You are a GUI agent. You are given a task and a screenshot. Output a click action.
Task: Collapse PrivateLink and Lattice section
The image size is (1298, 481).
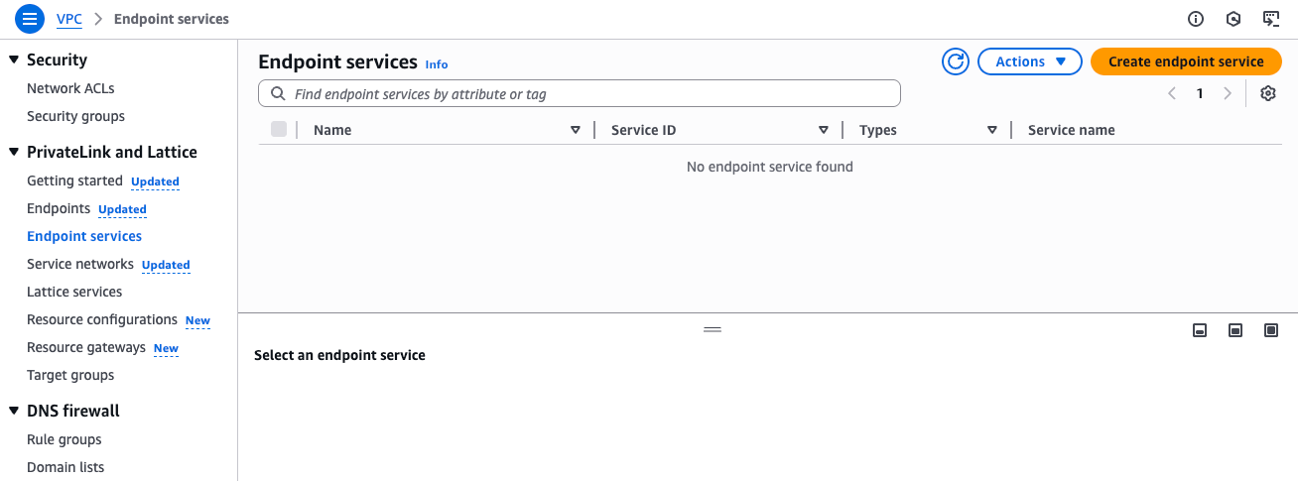(14, 153)
